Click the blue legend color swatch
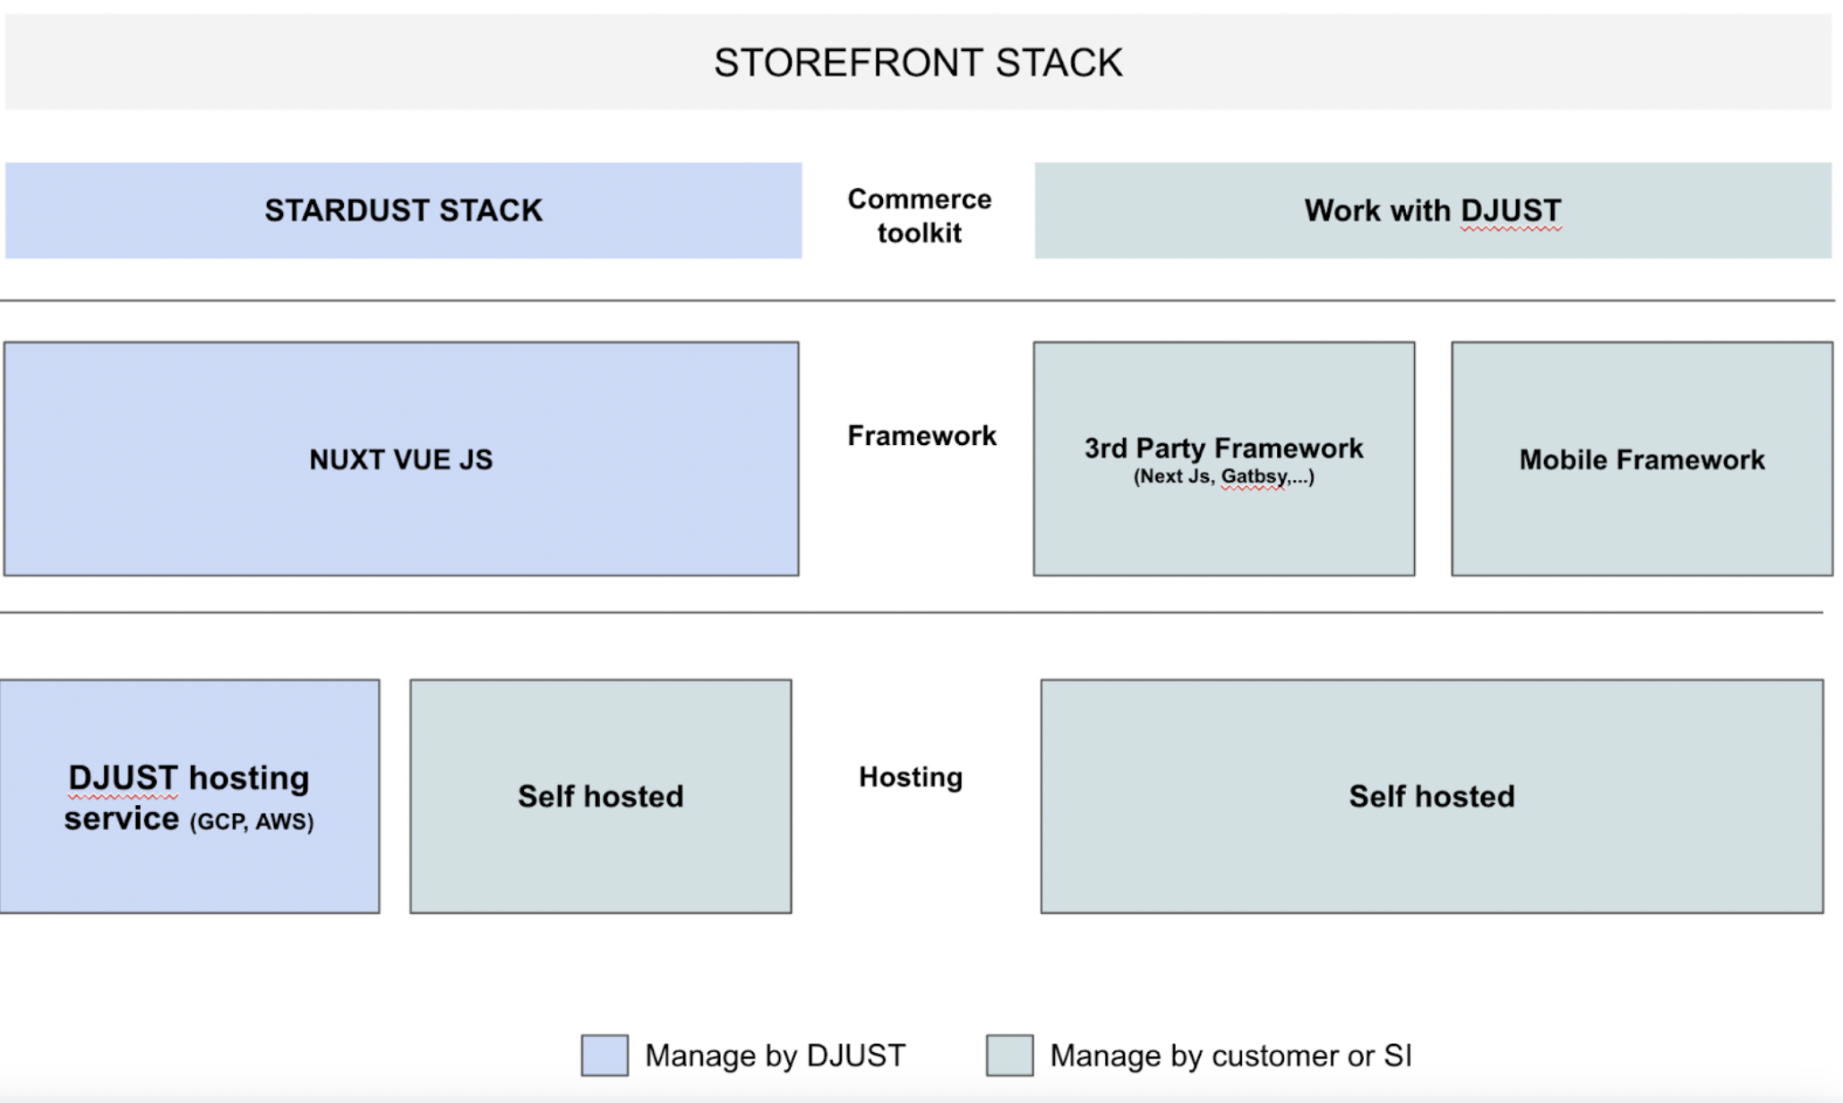The height and width of the screenshot is (1103, 1843). click(x=604, y=1056)
